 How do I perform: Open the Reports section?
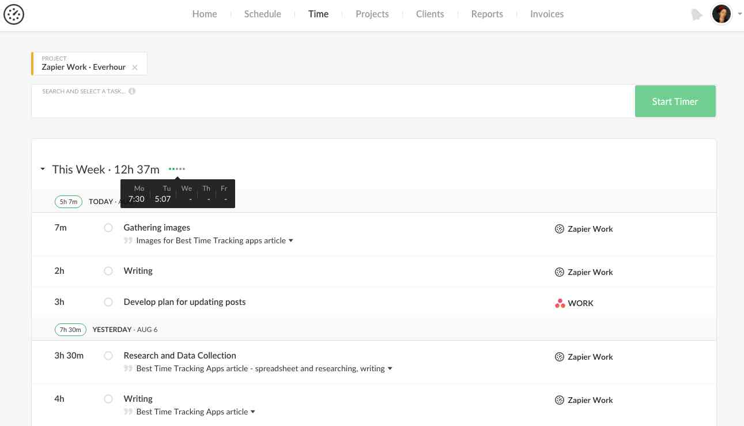(x=487, y=14)
